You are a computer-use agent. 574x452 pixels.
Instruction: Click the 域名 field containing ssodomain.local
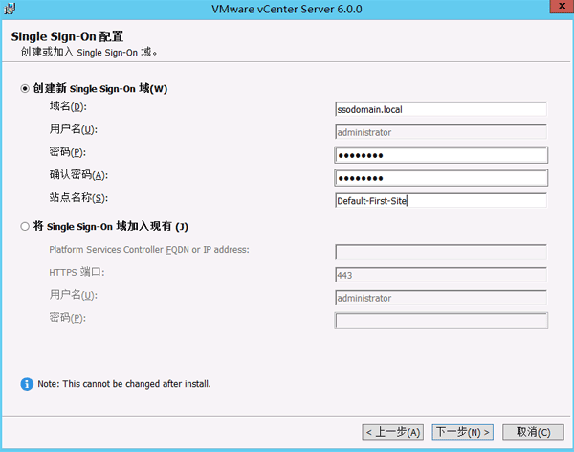440,109
